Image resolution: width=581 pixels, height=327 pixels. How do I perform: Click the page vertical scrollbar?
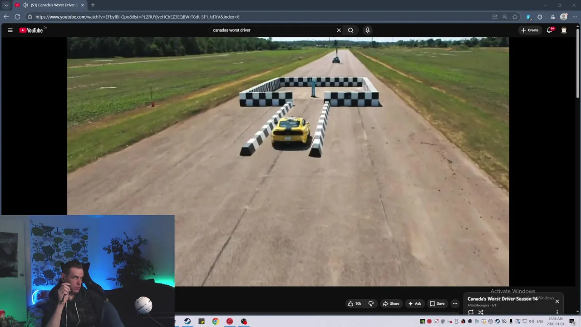pos(578,64)
